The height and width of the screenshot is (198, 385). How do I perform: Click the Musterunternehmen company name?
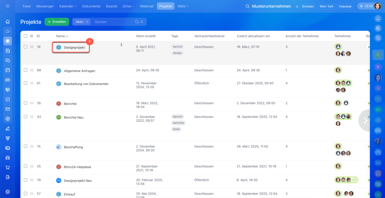(x=271, y=6)
